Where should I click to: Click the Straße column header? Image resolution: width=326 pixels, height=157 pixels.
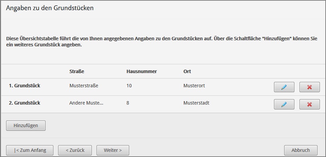[76, 71]
